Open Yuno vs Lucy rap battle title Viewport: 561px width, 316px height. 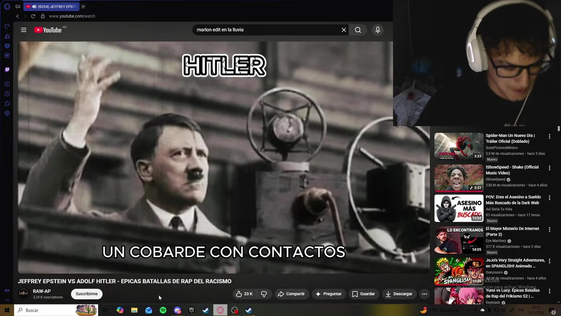513,293
